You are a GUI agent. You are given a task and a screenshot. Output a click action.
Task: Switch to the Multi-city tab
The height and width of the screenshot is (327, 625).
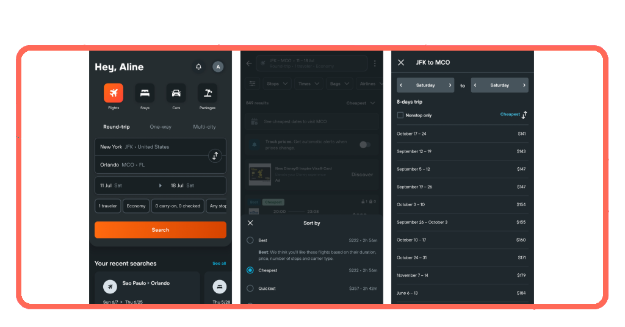(204, 127)
